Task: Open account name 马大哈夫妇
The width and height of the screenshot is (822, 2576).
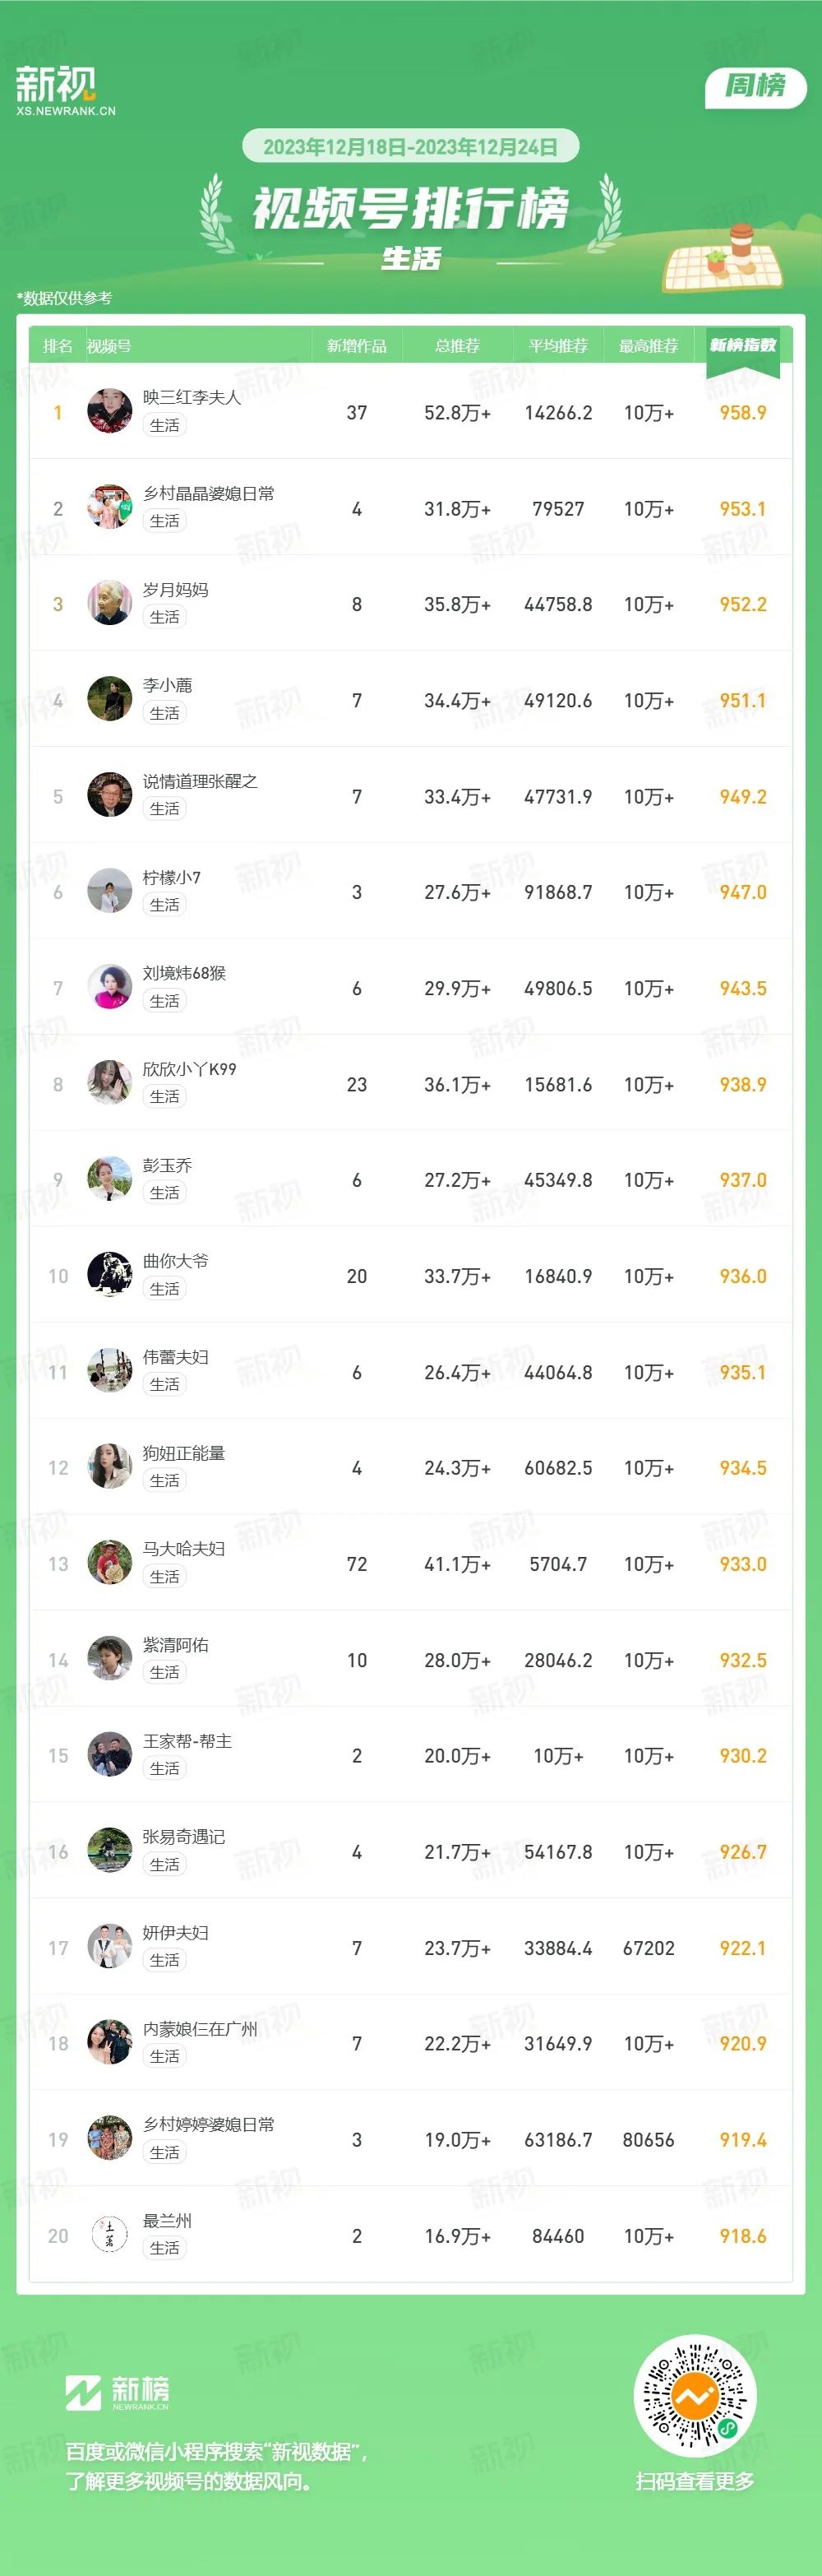Action: (x=184, y=1548)
